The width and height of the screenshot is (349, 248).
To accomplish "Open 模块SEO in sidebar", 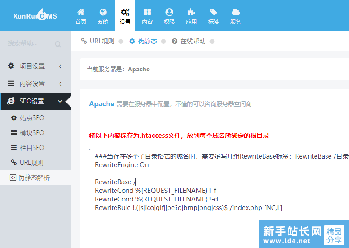I will pos(32,133).
